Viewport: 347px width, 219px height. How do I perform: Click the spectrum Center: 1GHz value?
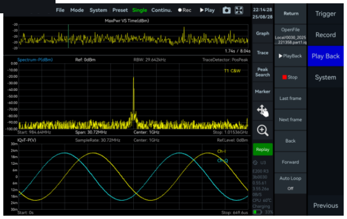(147, 133)
